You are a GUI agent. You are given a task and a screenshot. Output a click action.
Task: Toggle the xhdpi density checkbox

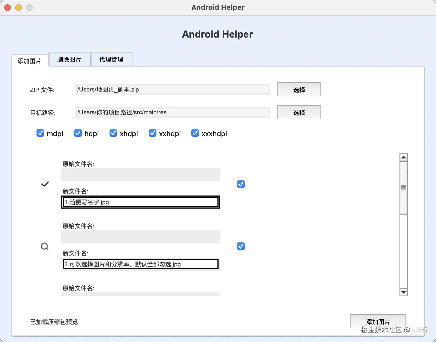click(x=113, y=133)
